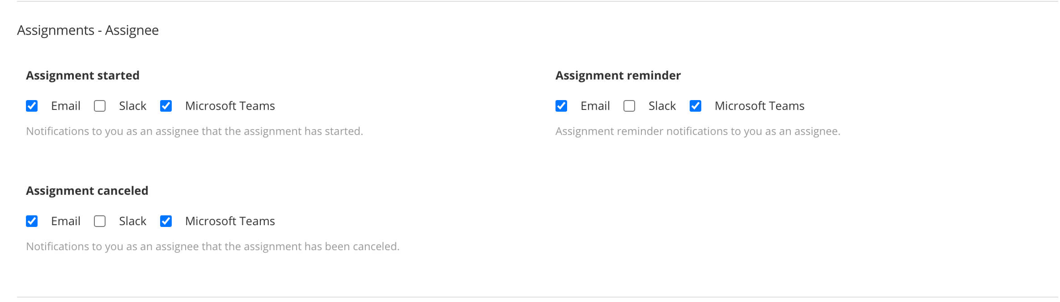This screenshot has width=1060, height=302.
Task: Disable Microsoft Teams for Assignment reminder
Action: coord(696,106)
